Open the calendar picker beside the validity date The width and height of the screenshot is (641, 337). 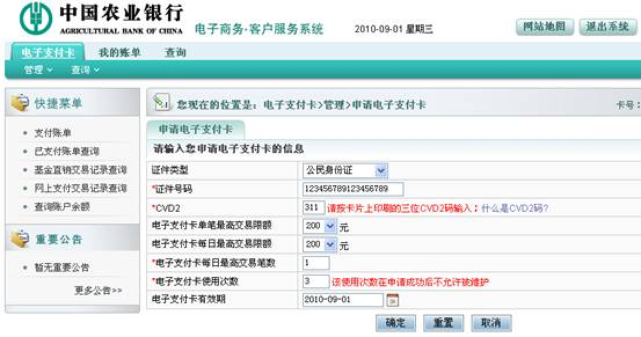pos(393,300)
